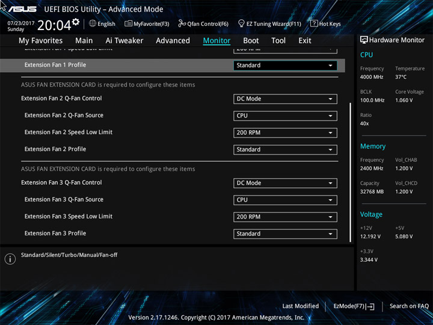Click the ASUS logo
Screen dimensions: 433x325
[x=22, y=9]
